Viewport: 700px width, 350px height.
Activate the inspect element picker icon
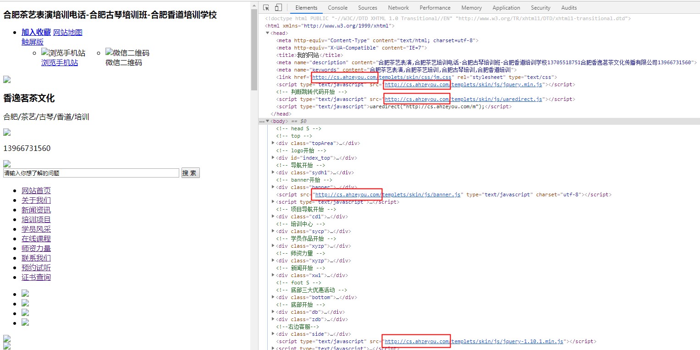click(266, 8)
